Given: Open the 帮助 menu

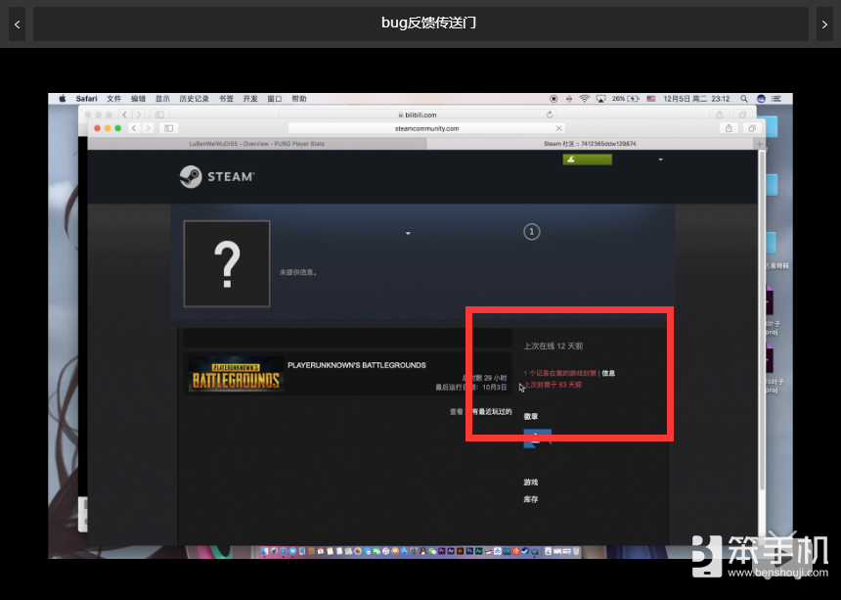Looking at the screenshot, I should point(299,99).
